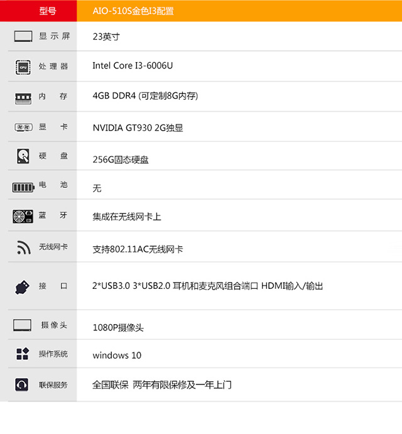Screen dimensions: 402x434
Task: Click the camera screen icon beside 摄像头
Action: pyautogui.click(x=22, y=325)
